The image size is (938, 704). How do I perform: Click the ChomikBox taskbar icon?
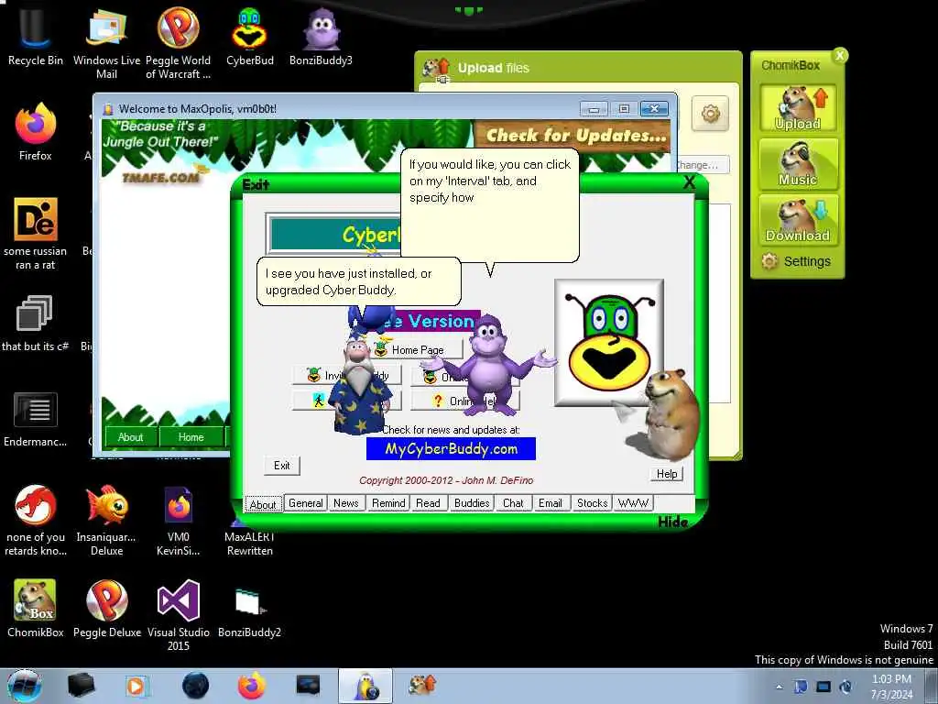coord(422,685)
